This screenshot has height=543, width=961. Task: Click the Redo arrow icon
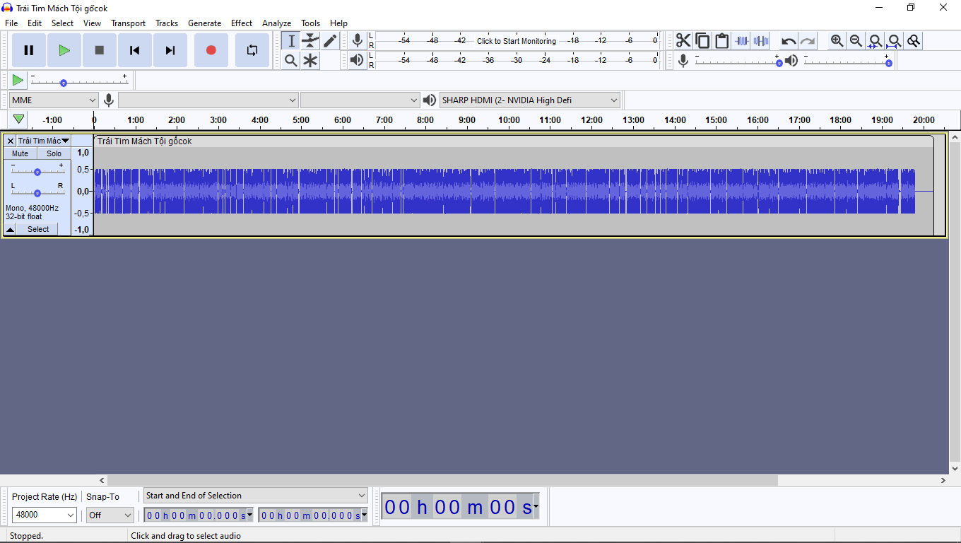pos(808,41)
